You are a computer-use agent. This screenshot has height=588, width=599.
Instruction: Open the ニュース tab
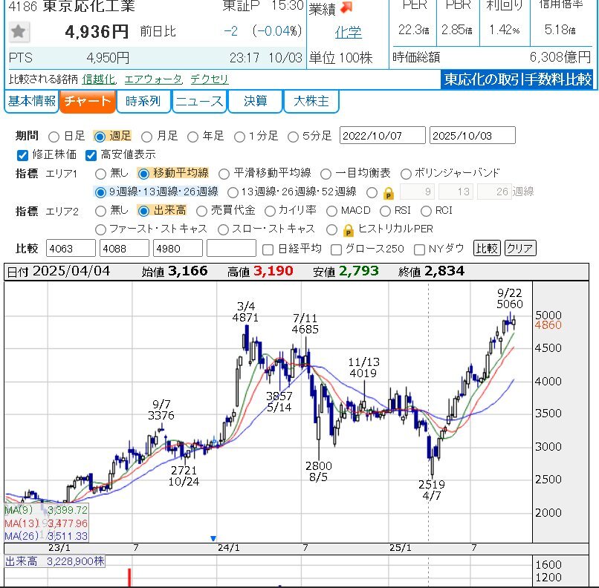click(199, 102)
